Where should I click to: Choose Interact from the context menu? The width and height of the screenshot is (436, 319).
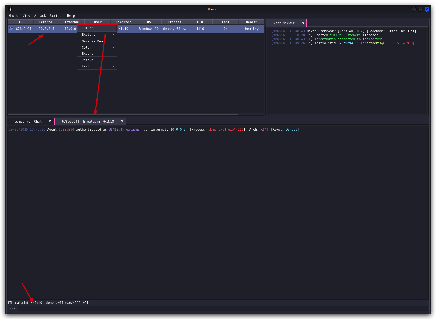(x=97, y=28)
